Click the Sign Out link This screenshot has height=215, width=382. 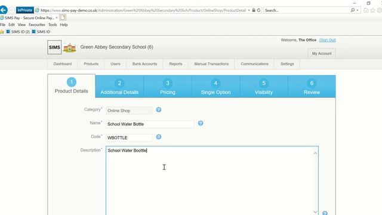(x=328, y=40)
